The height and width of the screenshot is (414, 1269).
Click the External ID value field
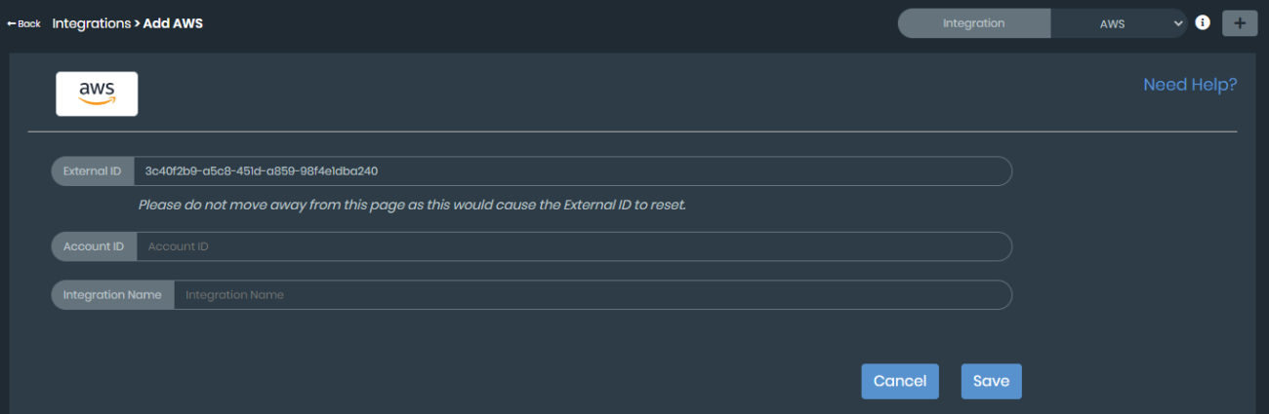[572, 170]
